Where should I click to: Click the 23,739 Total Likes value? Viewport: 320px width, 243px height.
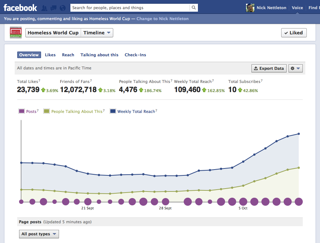(x=28, y=90)
